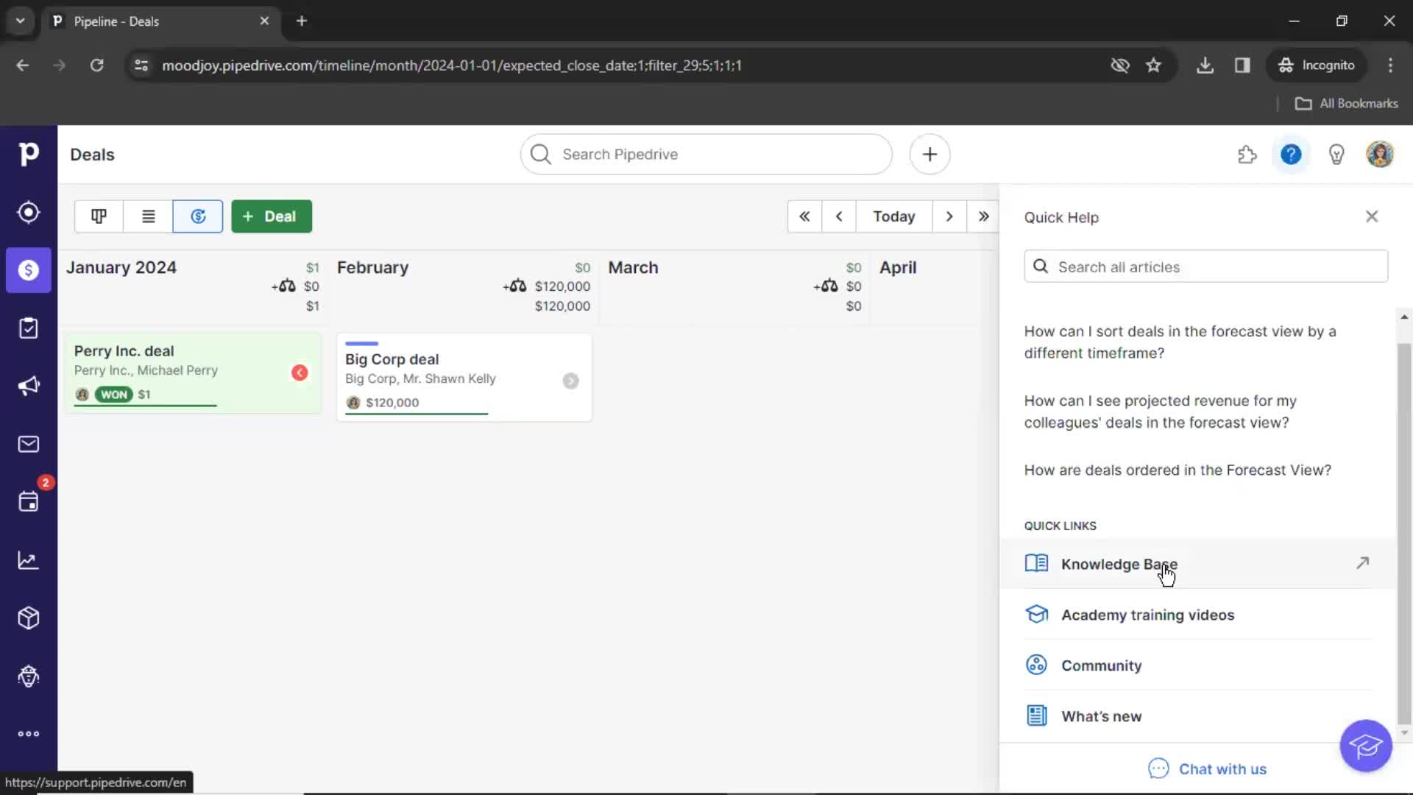Open the Knowledge Base quick link

[x=1197, y=564]
